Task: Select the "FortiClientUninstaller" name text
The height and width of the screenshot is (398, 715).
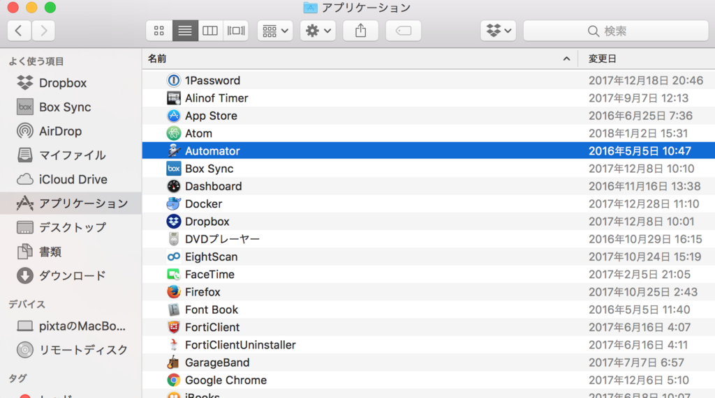Action: (240, 345)
